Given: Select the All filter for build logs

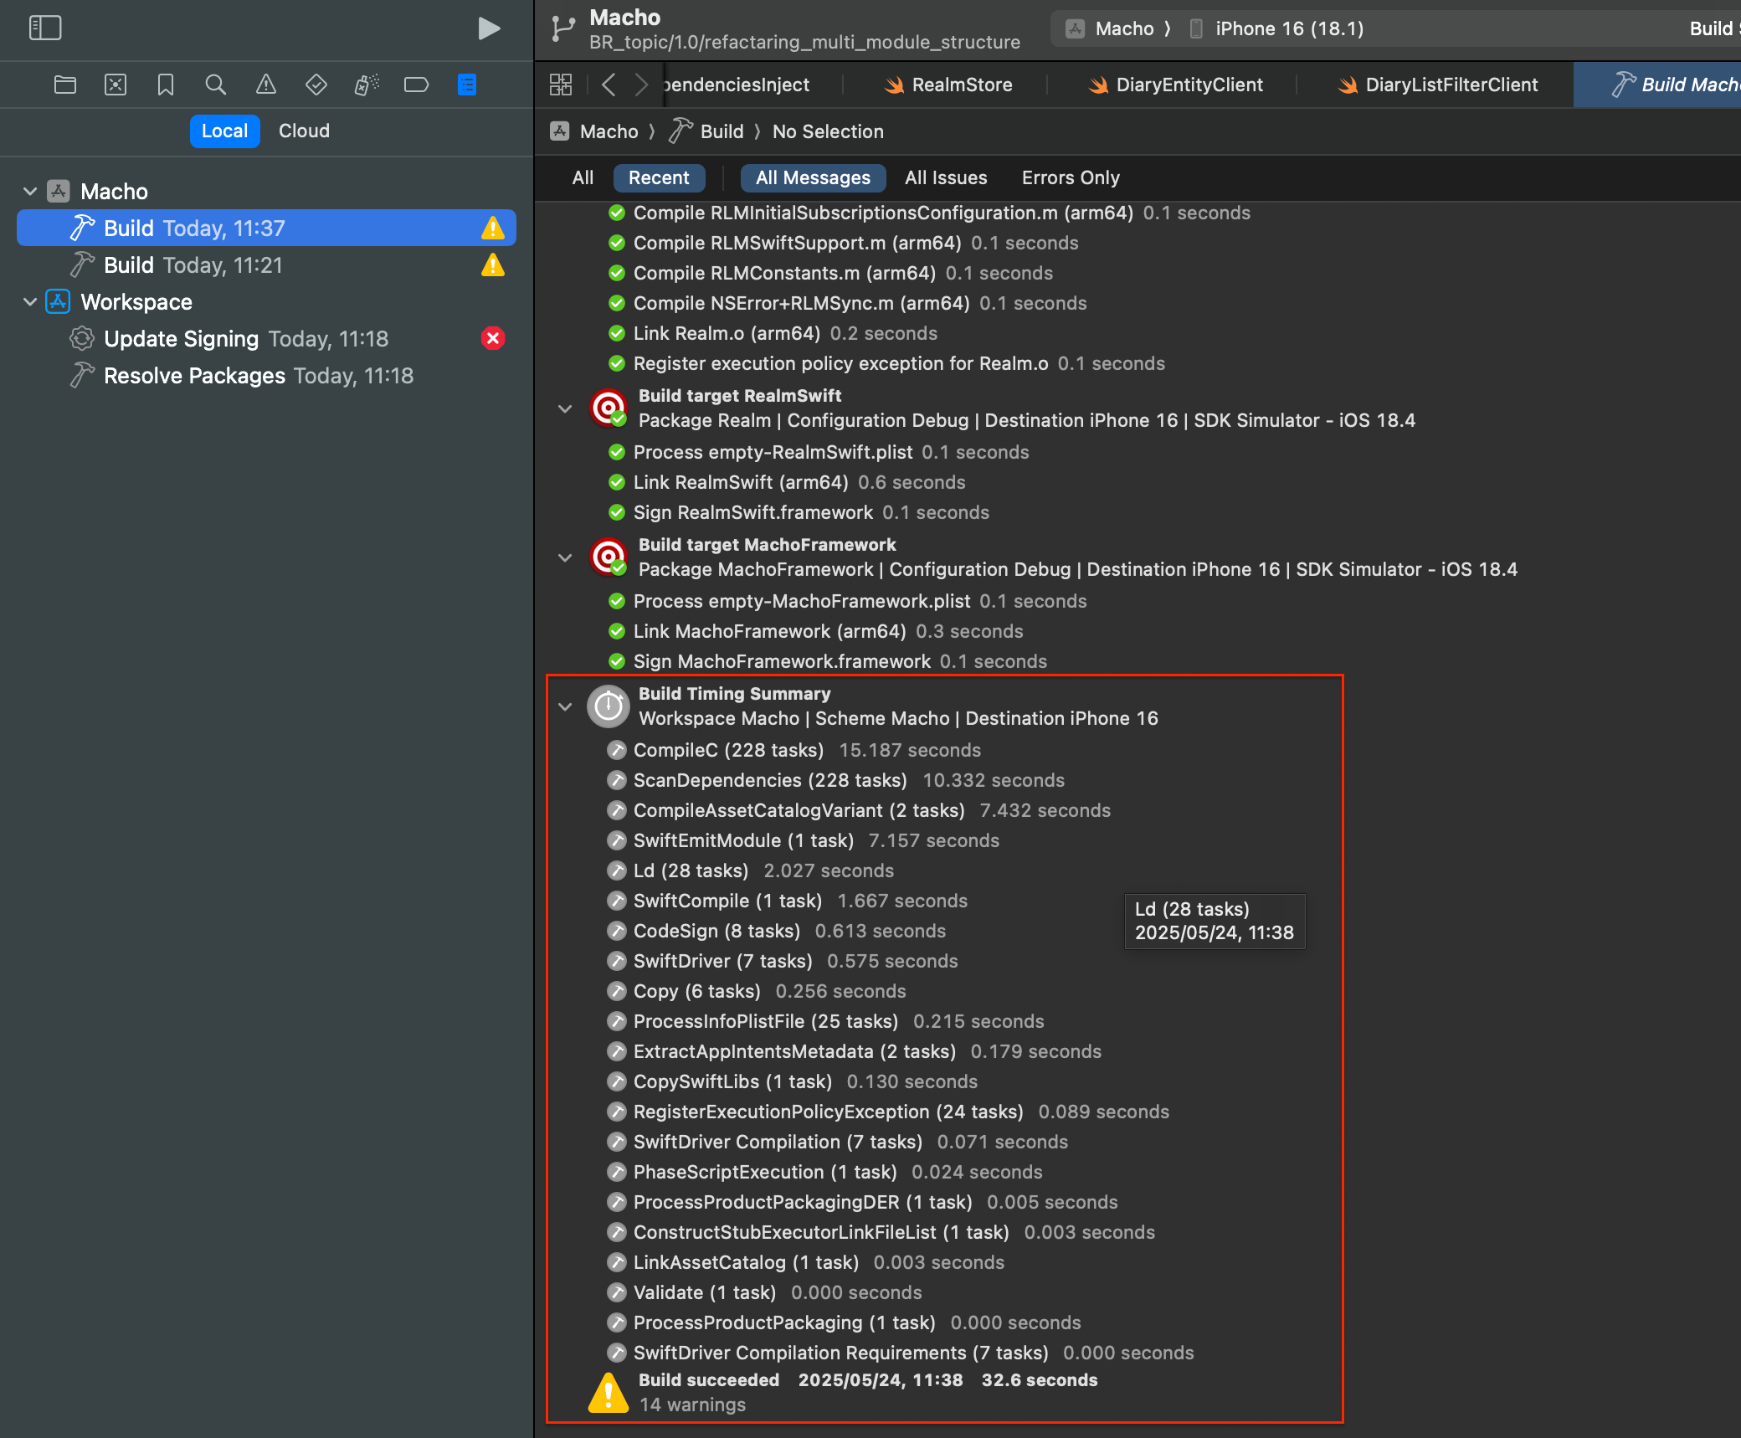Looking at the screenshot, I should pyautogui.click(x=583, y=178).
